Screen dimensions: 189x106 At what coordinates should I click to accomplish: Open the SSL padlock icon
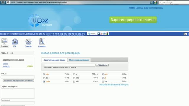[15, 42]
